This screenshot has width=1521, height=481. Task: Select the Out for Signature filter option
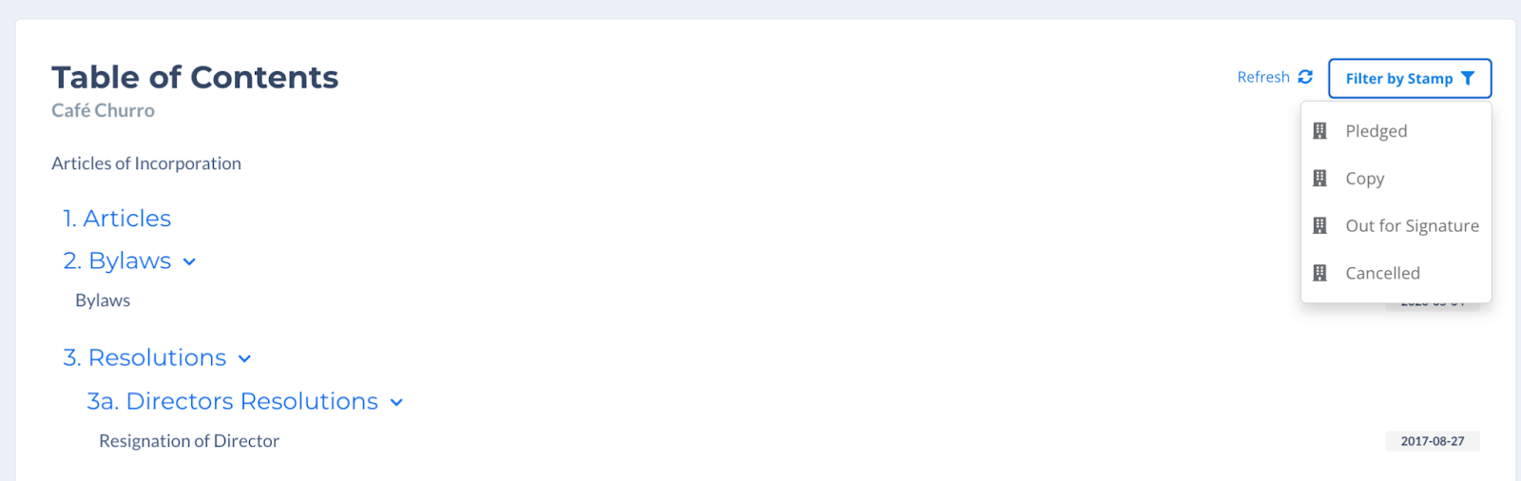[1396, 226]
